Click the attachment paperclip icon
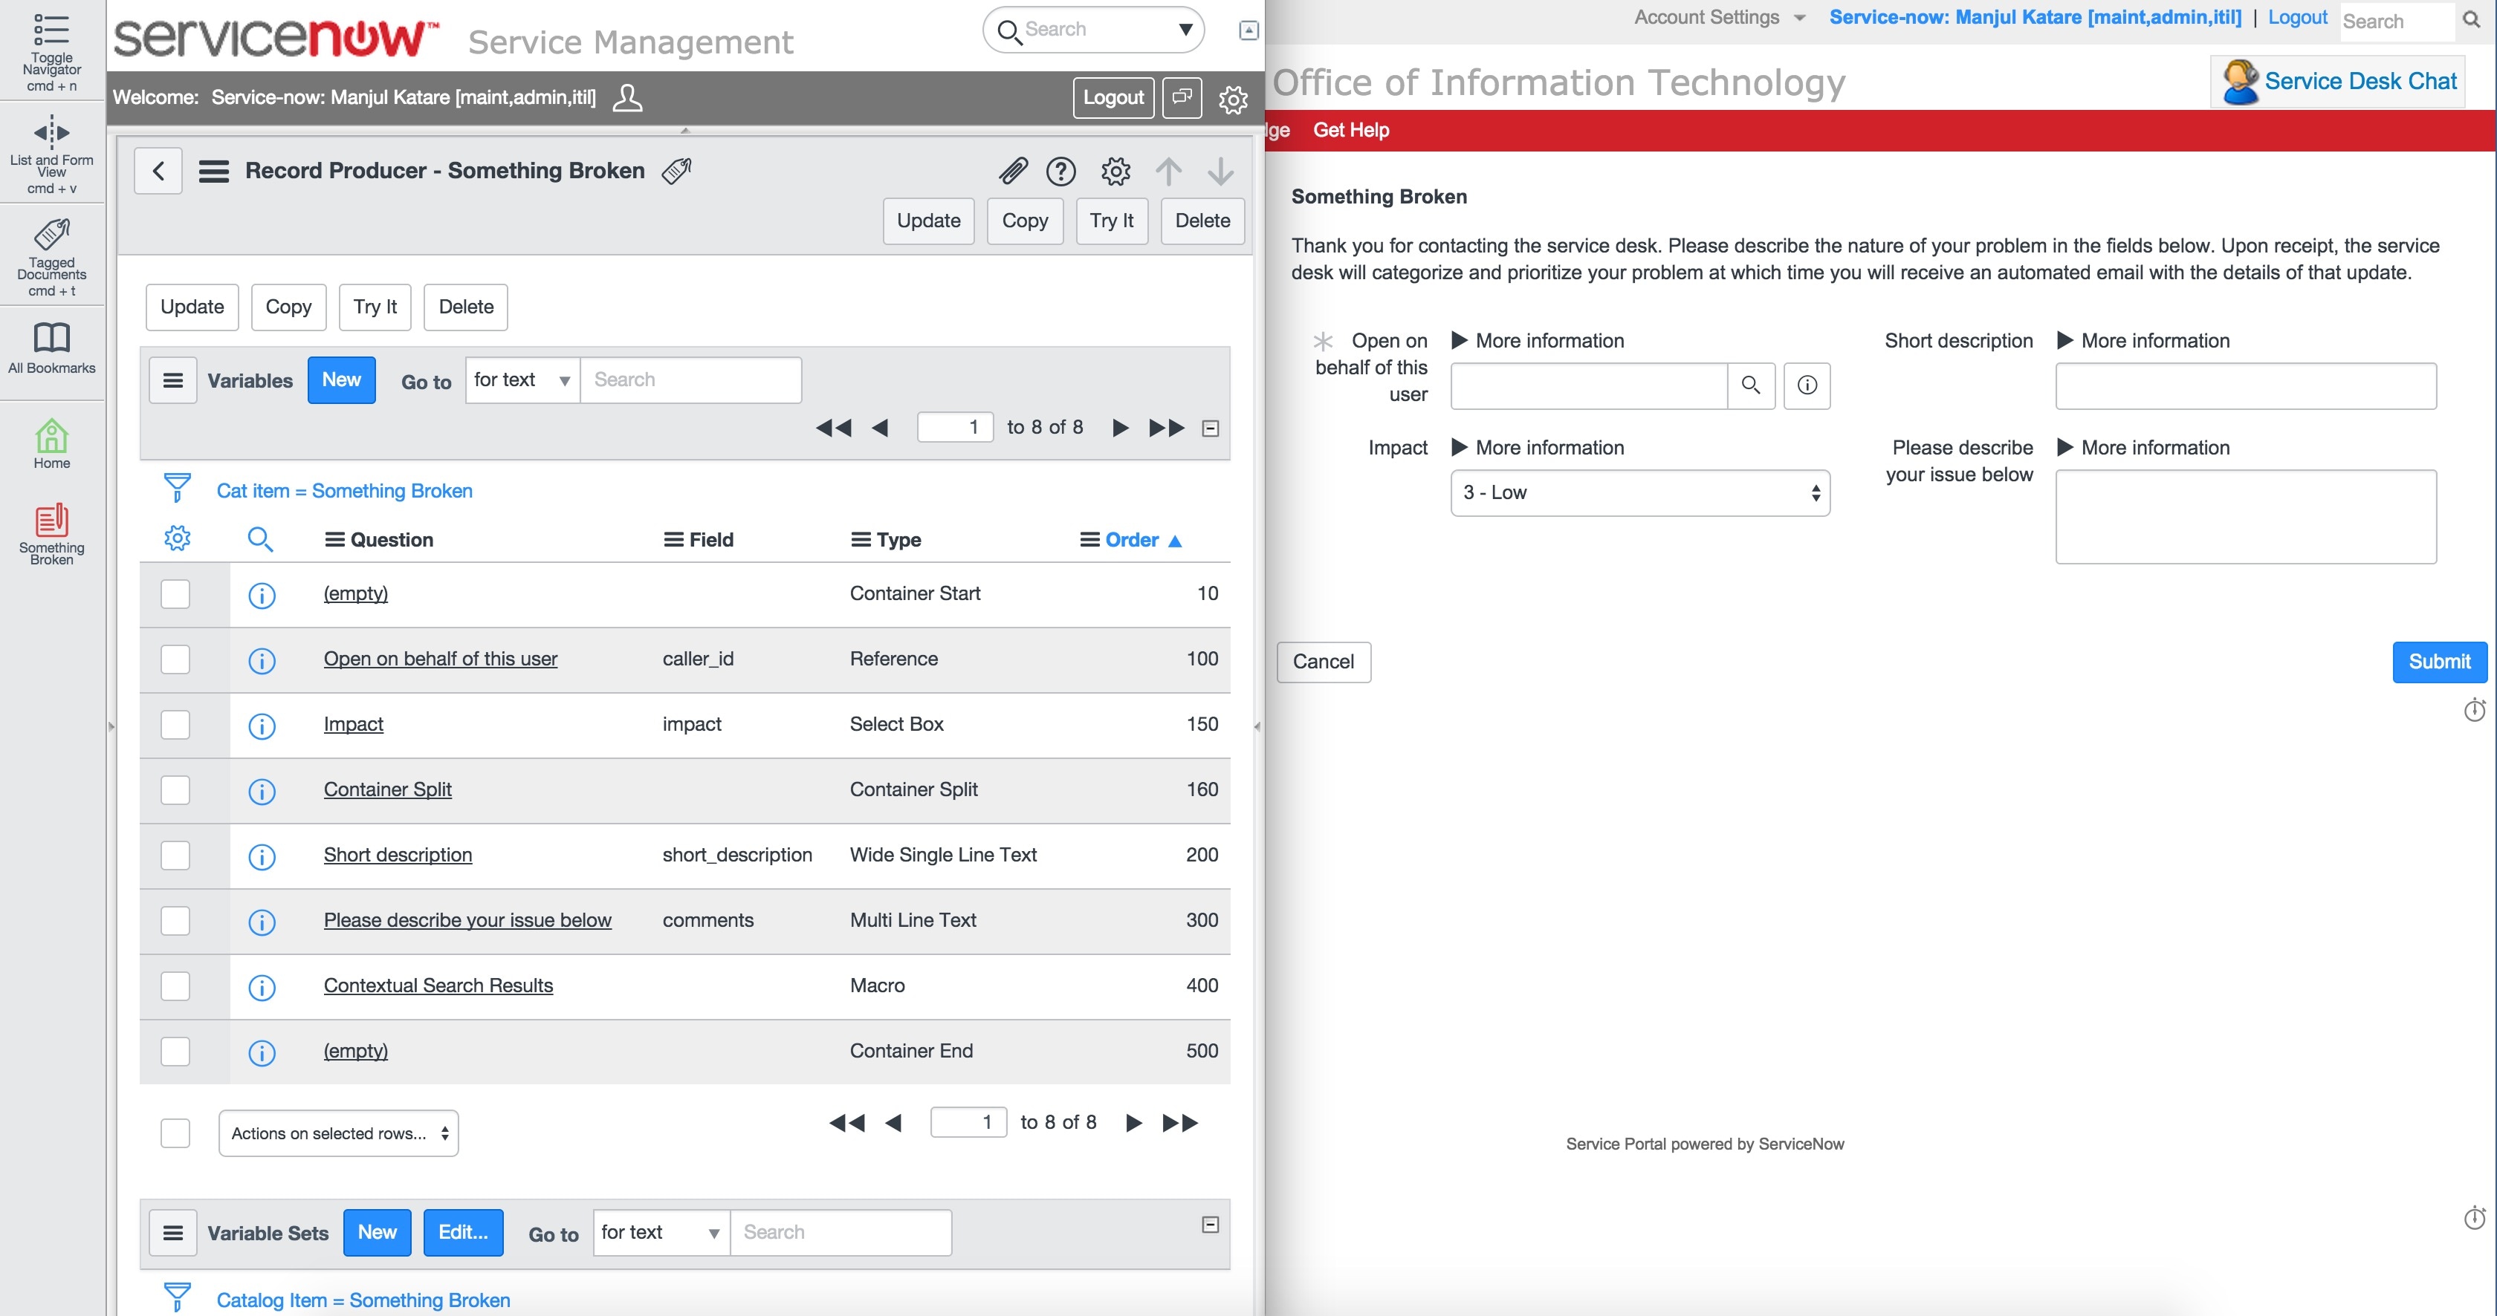2497x1316 pixels. pyautogui.click(x=1012, y=172)
